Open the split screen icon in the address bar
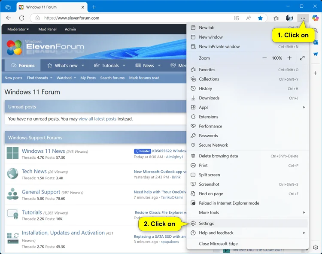The image size is (322, 254). pos(237,18)
